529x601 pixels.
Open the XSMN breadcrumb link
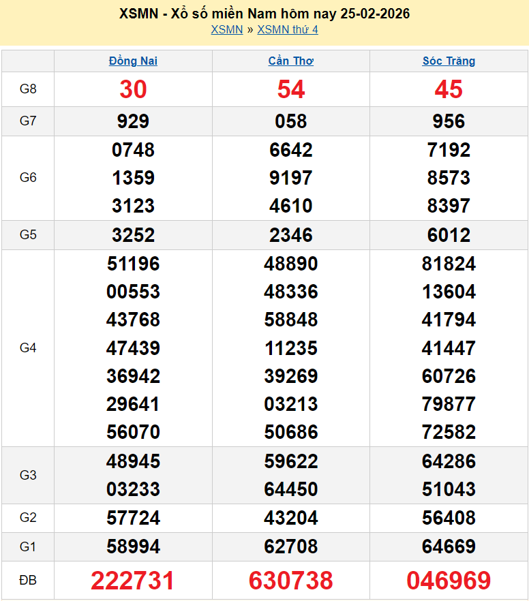tap(226, 29)
